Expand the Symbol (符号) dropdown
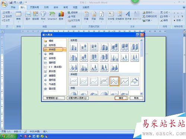 [x=165, y=16]
